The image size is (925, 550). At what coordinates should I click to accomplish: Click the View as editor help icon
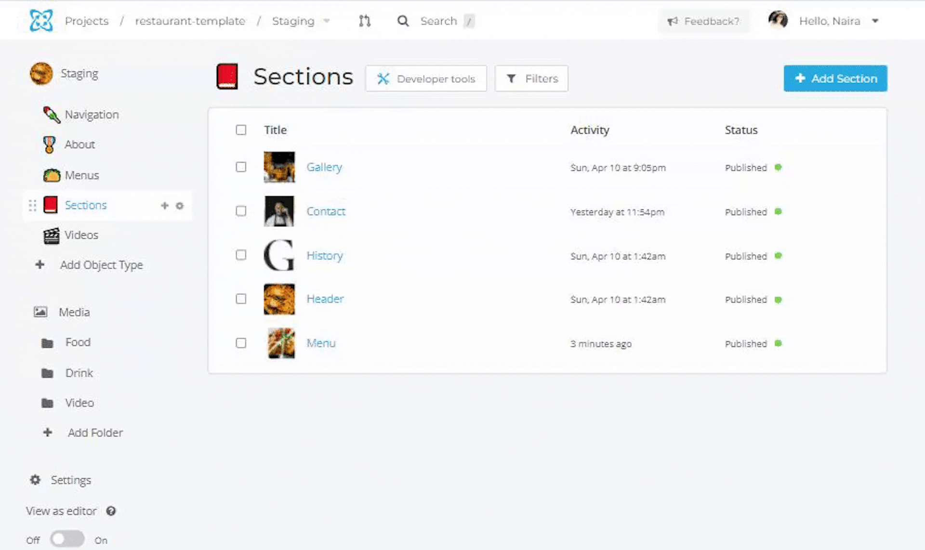click(x=111, y=511)
